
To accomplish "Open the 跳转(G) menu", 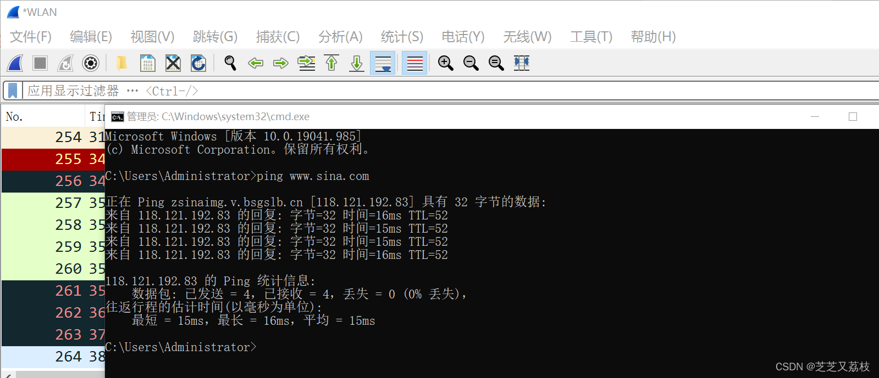I will [215, 37].
